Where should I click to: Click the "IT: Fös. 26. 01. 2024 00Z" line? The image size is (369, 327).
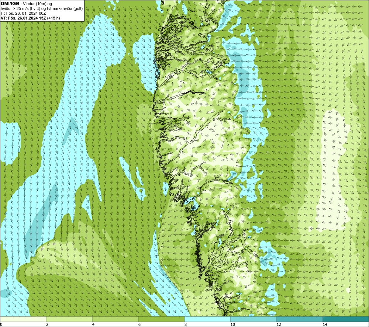click(x=23, y=13)
